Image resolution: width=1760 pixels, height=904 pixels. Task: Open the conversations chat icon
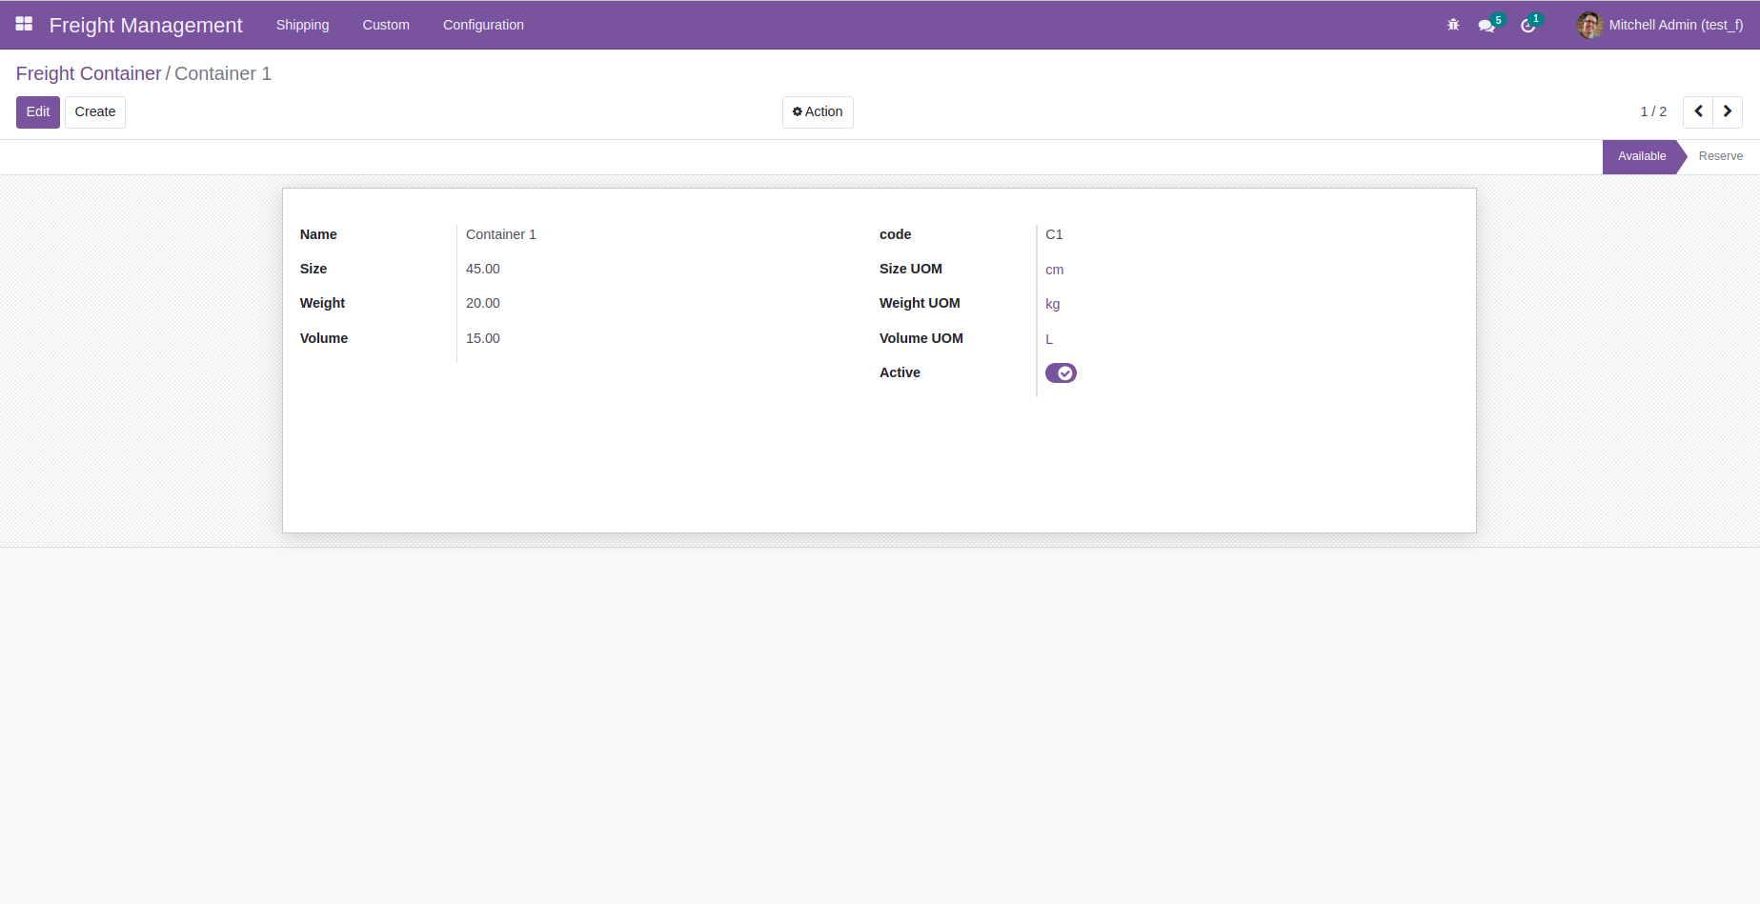pyautogui.click(x=1487, y=26)
